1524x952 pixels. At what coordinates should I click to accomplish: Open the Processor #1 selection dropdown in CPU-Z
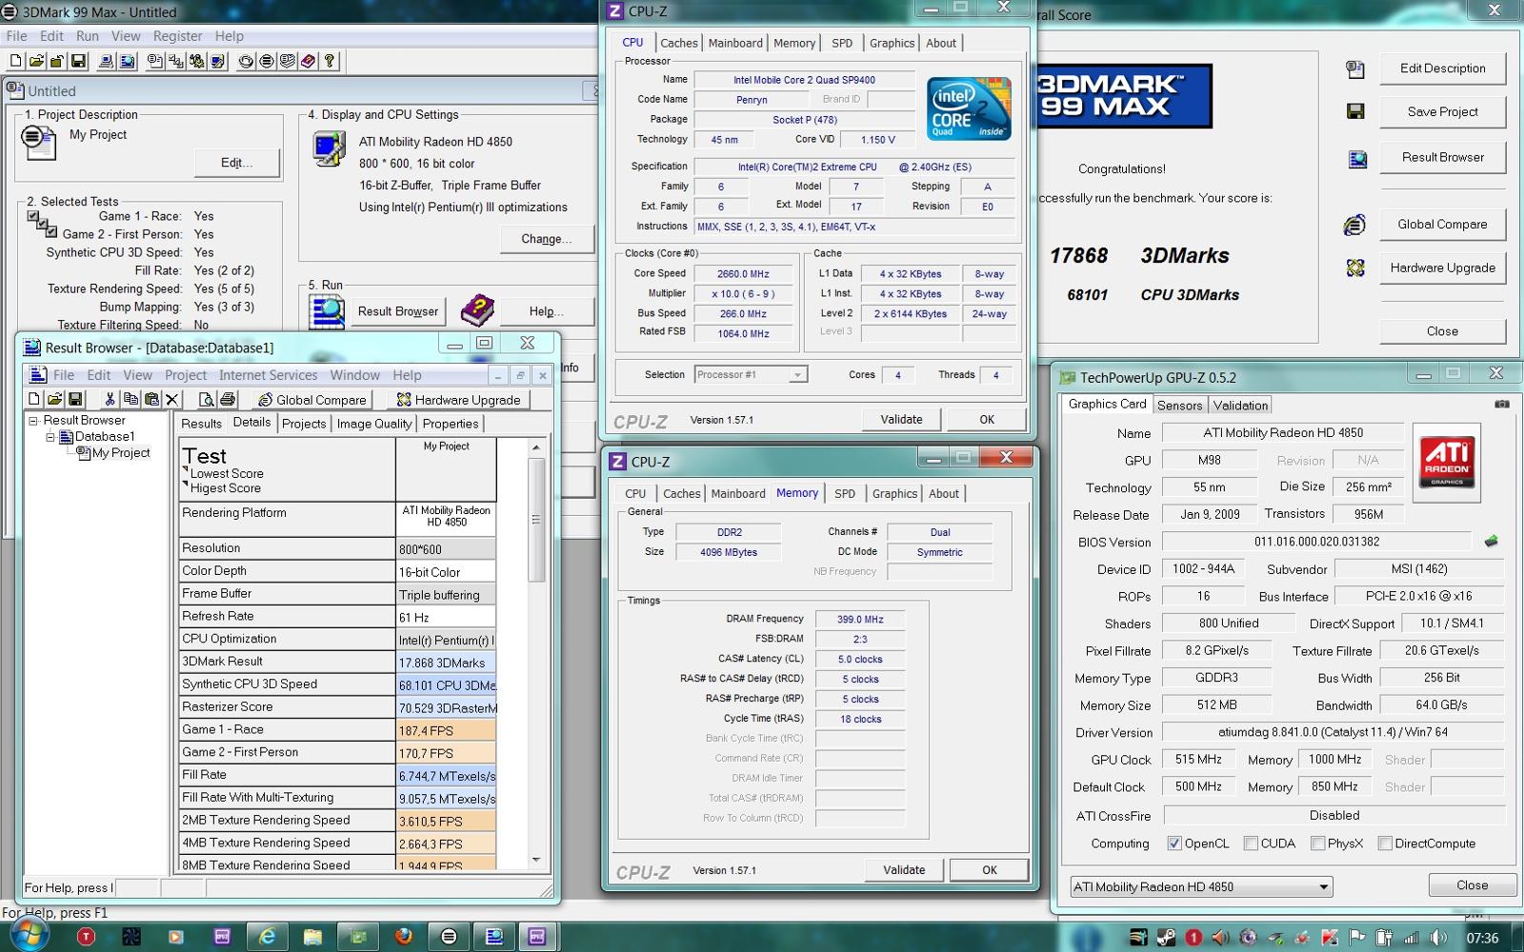[751, 374]
